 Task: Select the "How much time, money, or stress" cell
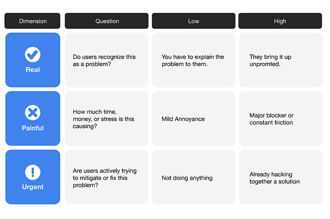[x=107, y=119]
